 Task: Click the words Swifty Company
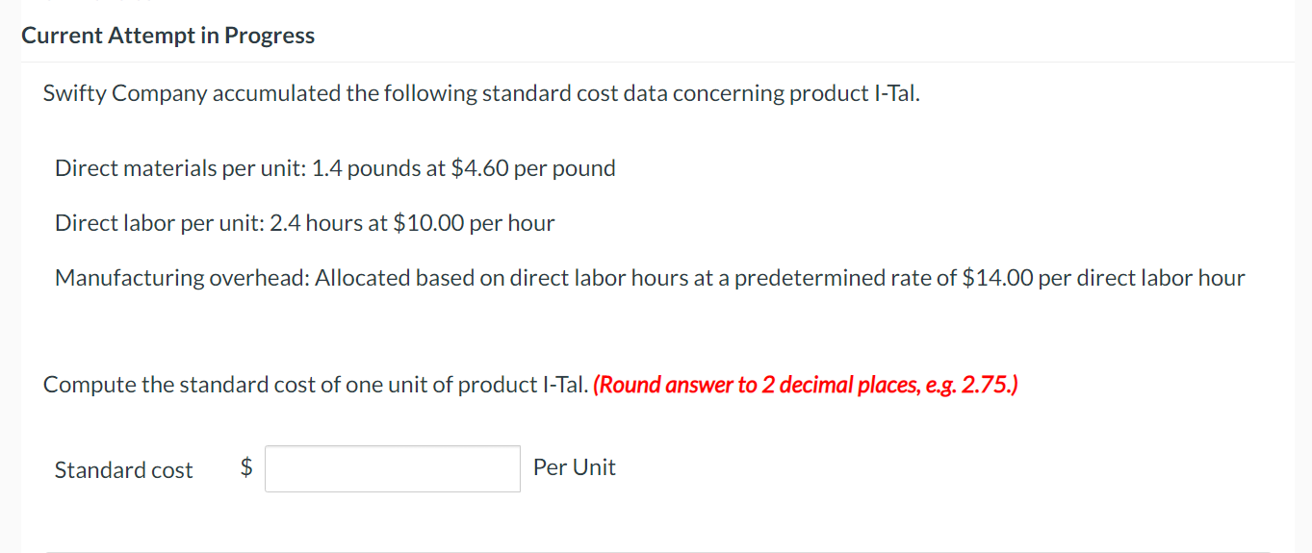[125, 93]
